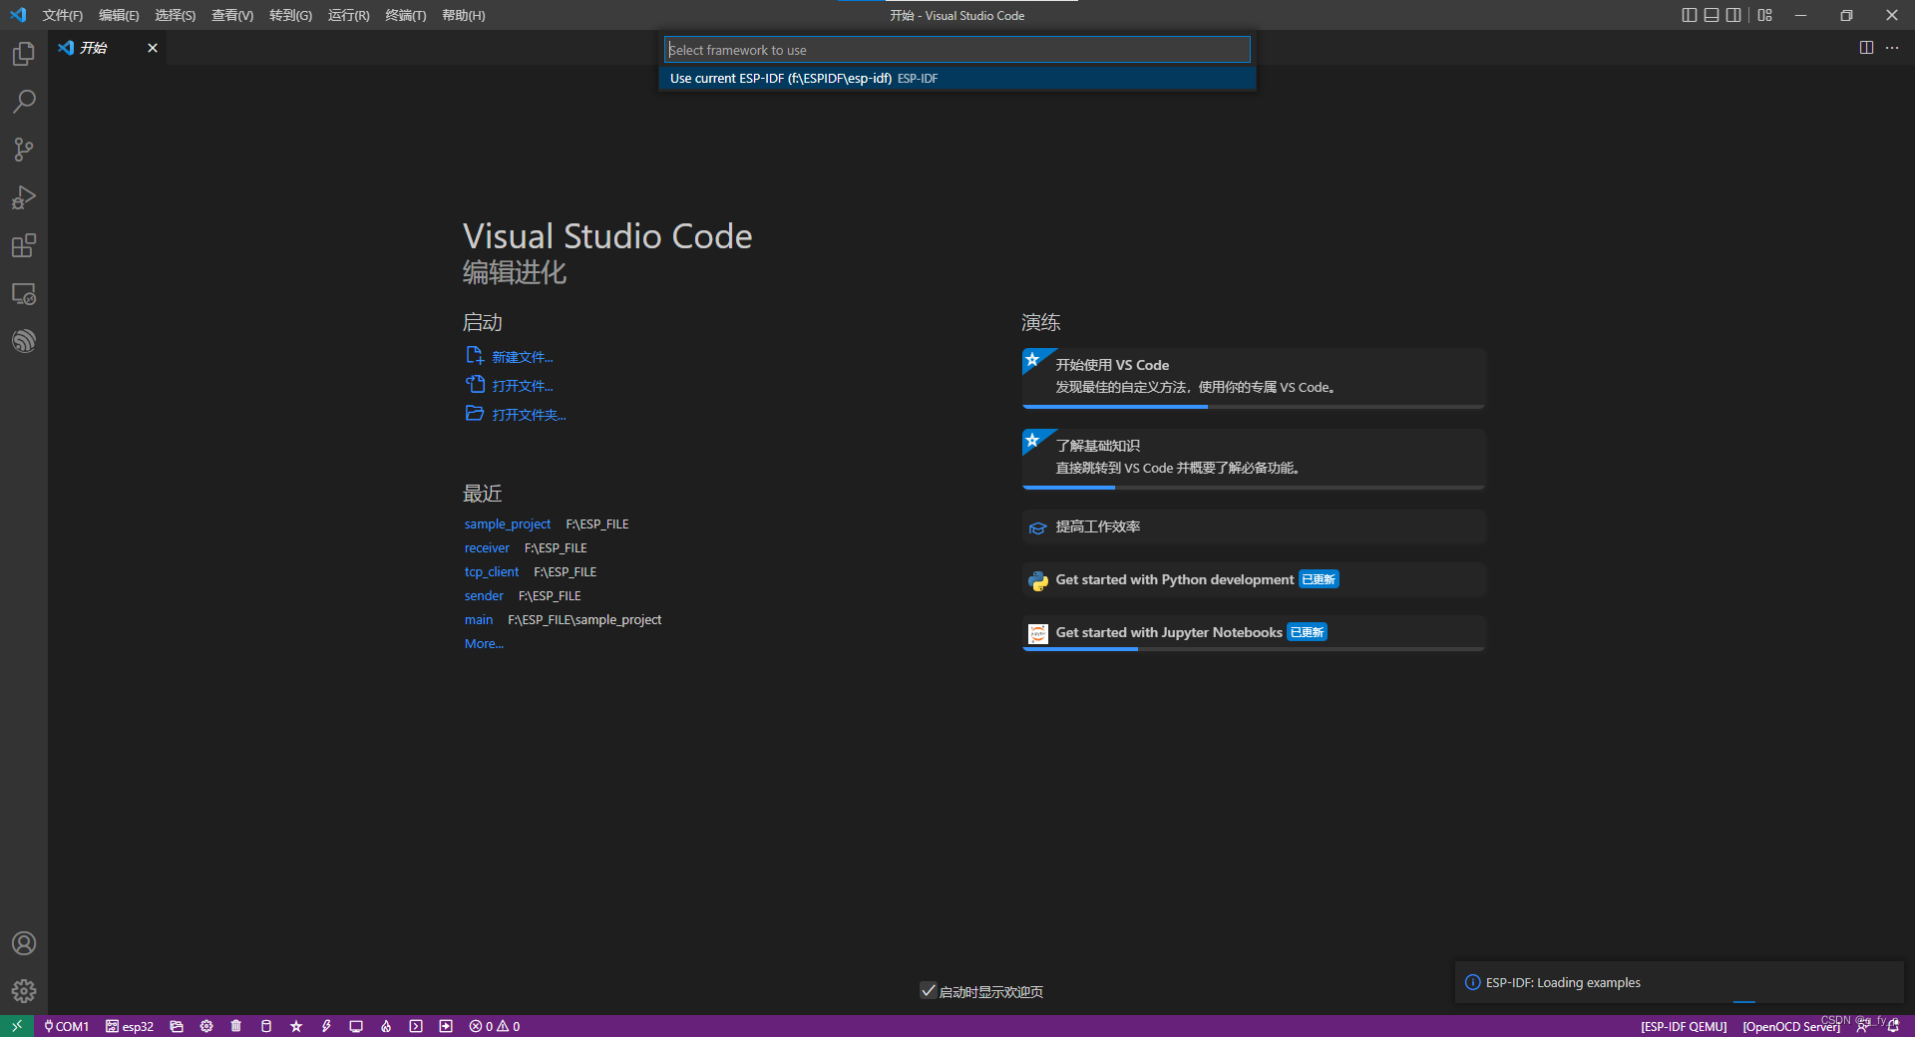Image resolution: width=1915 pixels, height=1037 pixels.
Task: Click the [OpenOCD Server] status bar item
Action: click(x=1791, y=1026)
